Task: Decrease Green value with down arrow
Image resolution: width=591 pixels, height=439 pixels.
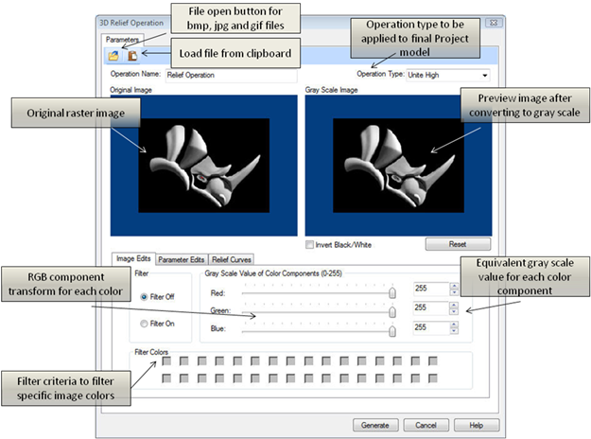Action: [x=454, y=311]
